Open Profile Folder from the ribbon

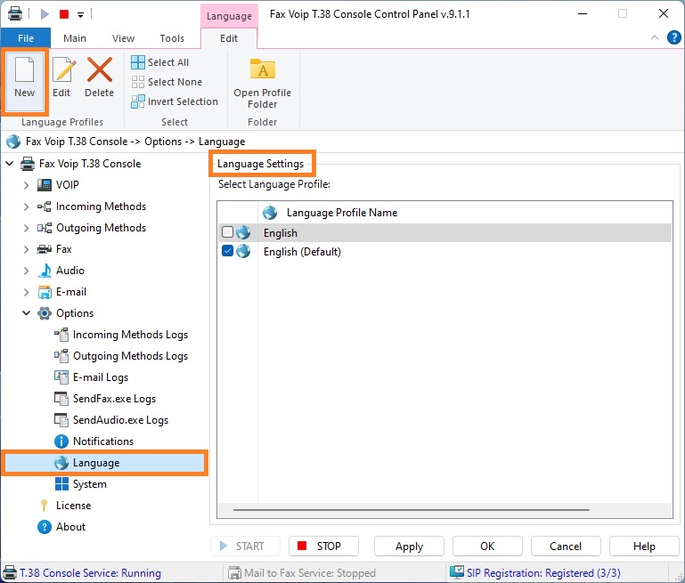(x=263, y=84)
